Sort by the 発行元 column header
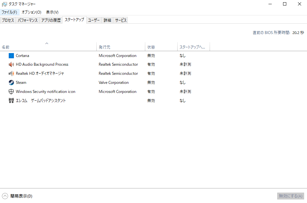Image resolution: width=307 pixels, height=203 pixels. coord(121,47)
